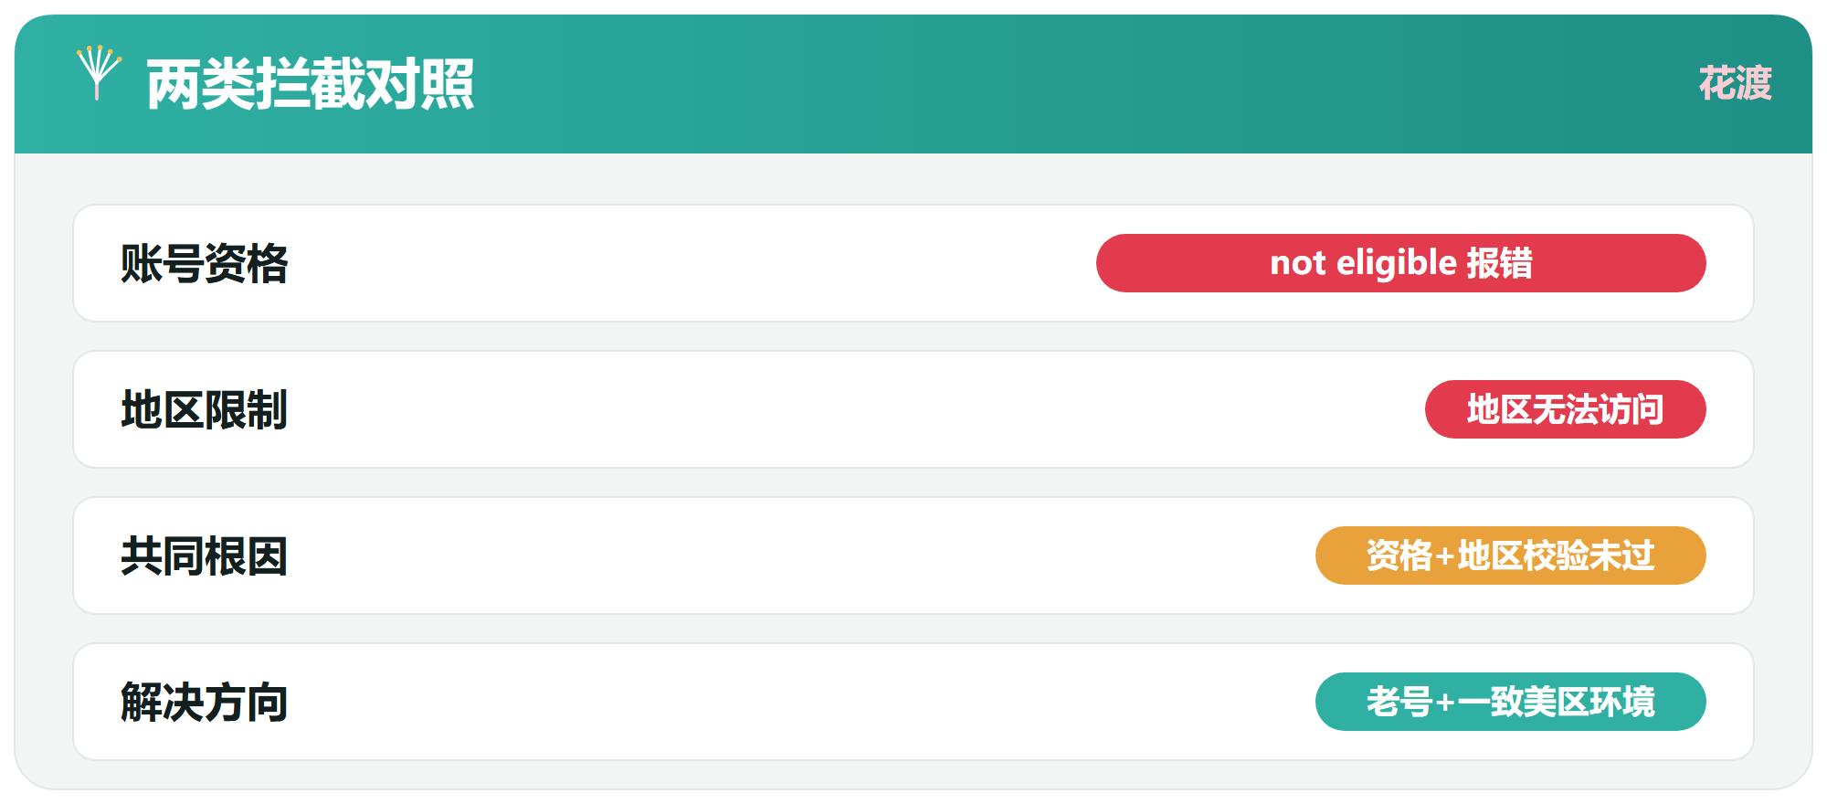
Task: Click the 校验未过 text in orange badge
Action: tap(1589, 555)
